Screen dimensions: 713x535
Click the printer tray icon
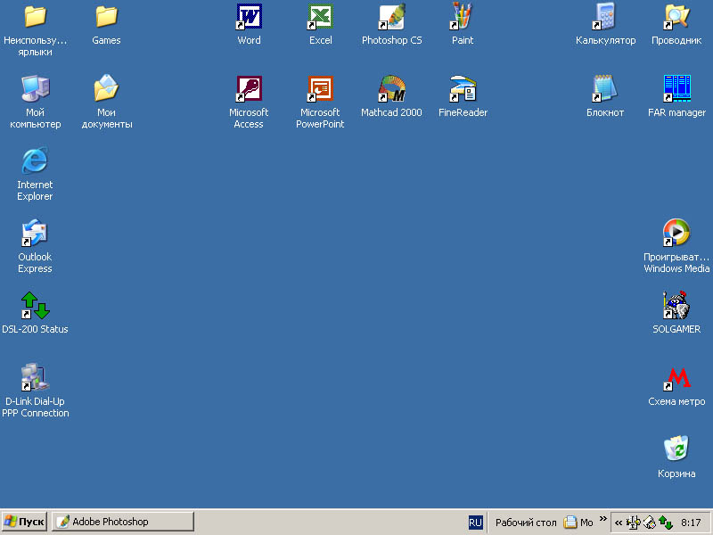(650, 523)
